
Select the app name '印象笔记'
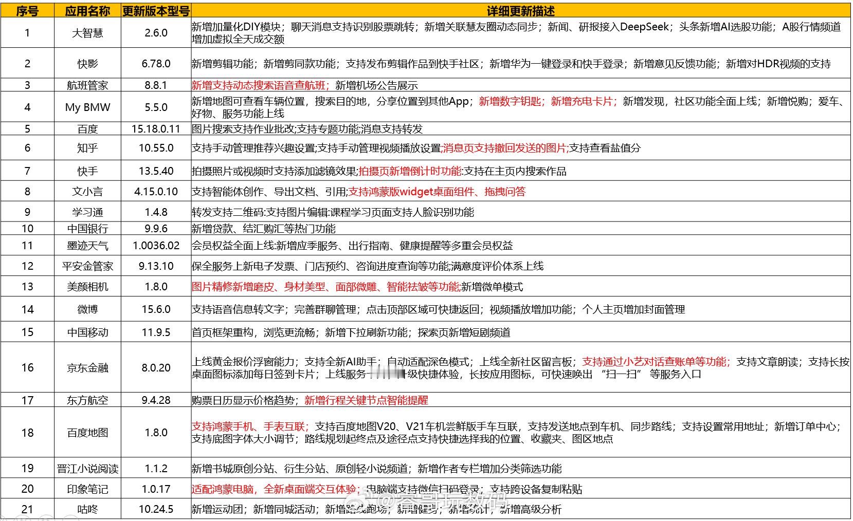87,489
